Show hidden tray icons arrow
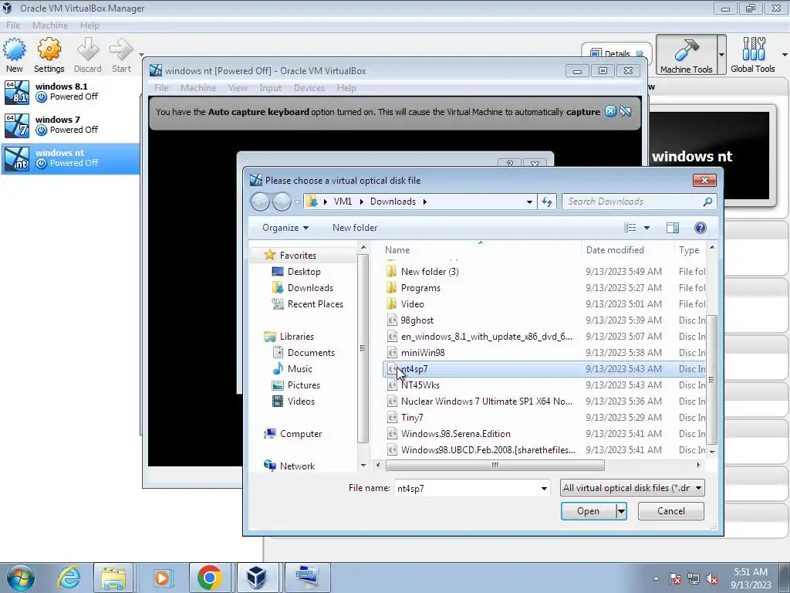The width and height of the screenshot is (790, 593). (x=656, y=578)
